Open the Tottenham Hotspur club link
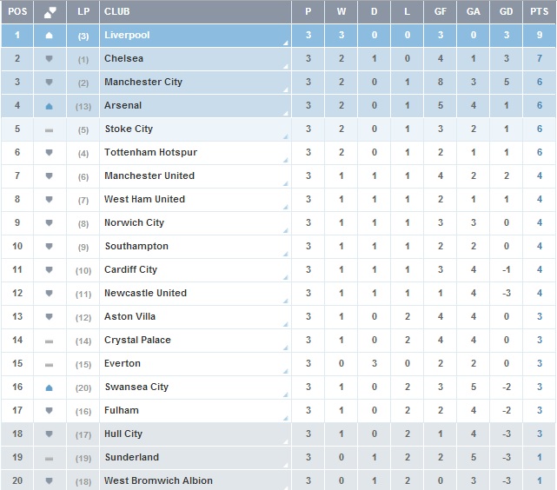 tap(150, 153)
